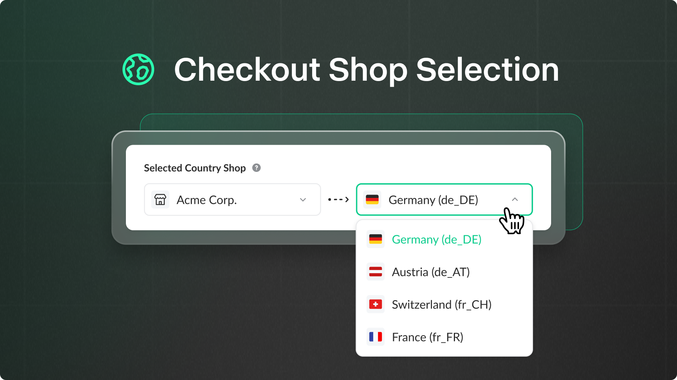
Task: Click the German flag icon in dropdown list
Action: pos(375,239)
